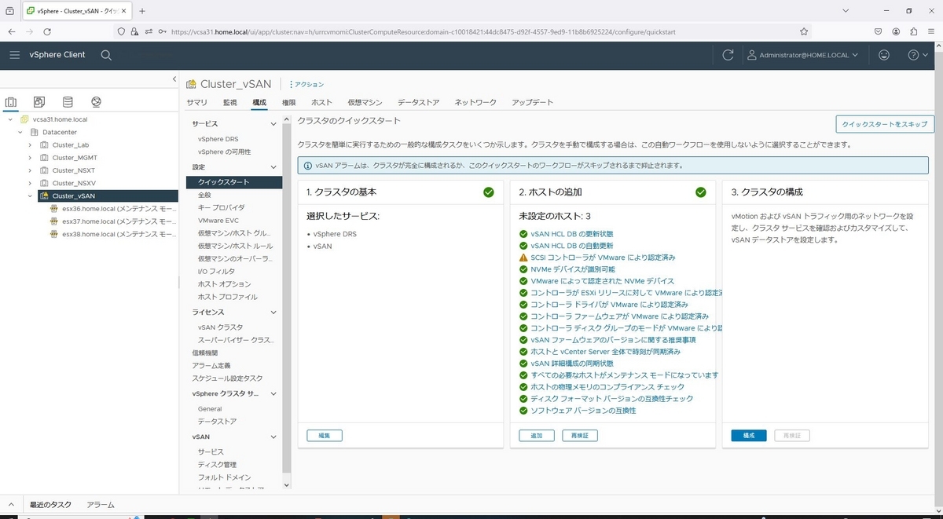Collapse the 設定 section in configure menu
The image size is (943, 519).
tap(273, 167)
